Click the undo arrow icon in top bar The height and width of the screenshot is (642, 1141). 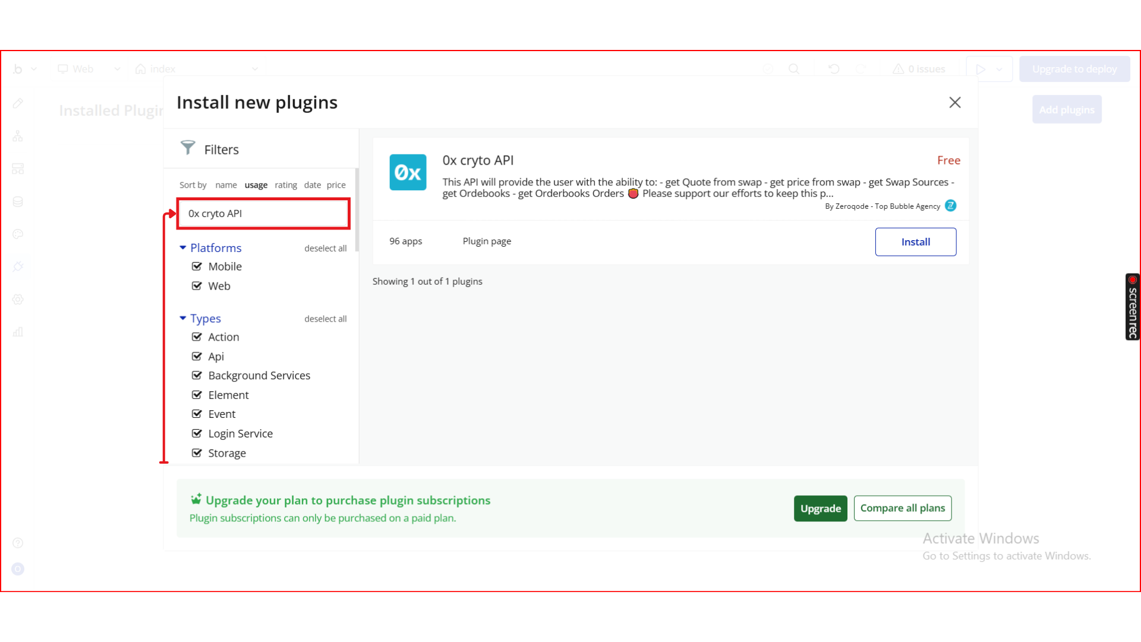click(834, 69)
